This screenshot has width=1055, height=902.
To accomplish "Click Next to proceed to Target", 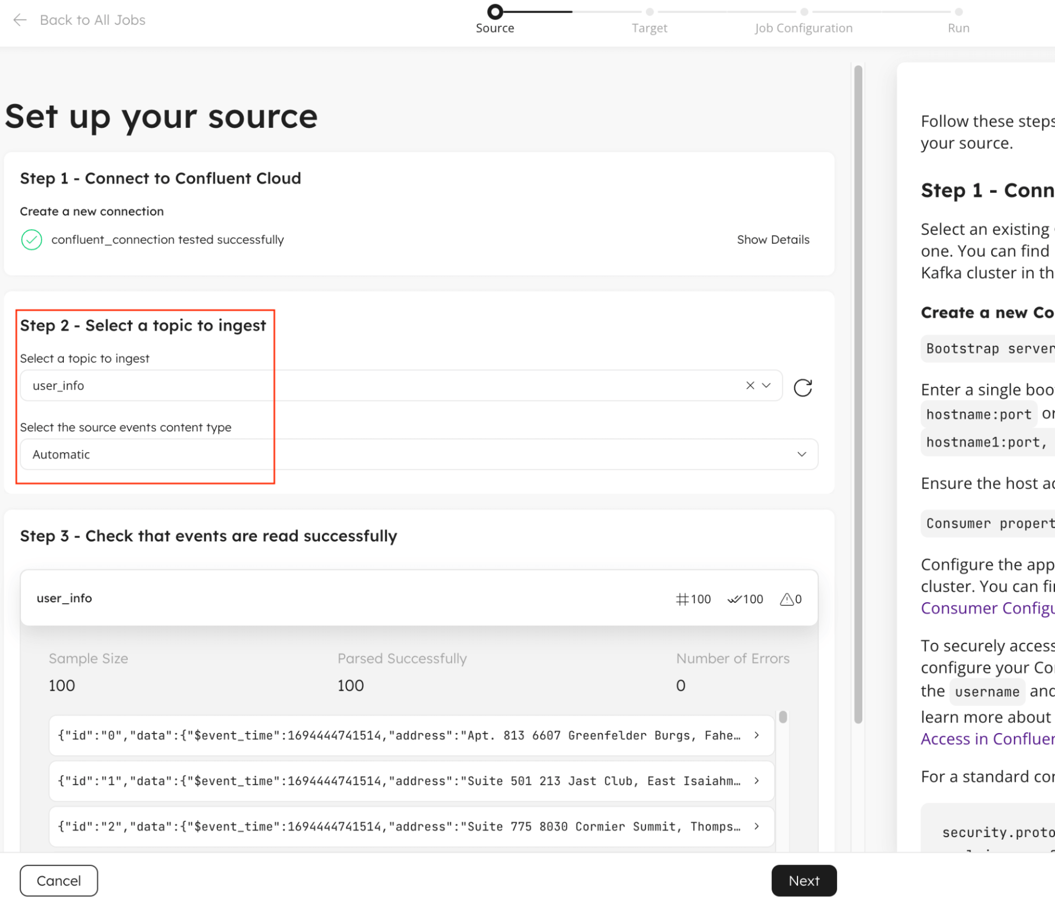I will (x=804, y=880).
